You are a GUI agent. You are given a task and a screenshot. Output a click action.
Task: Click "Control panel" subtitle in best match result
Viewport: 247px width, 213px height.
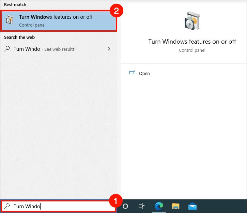(32, 25)
